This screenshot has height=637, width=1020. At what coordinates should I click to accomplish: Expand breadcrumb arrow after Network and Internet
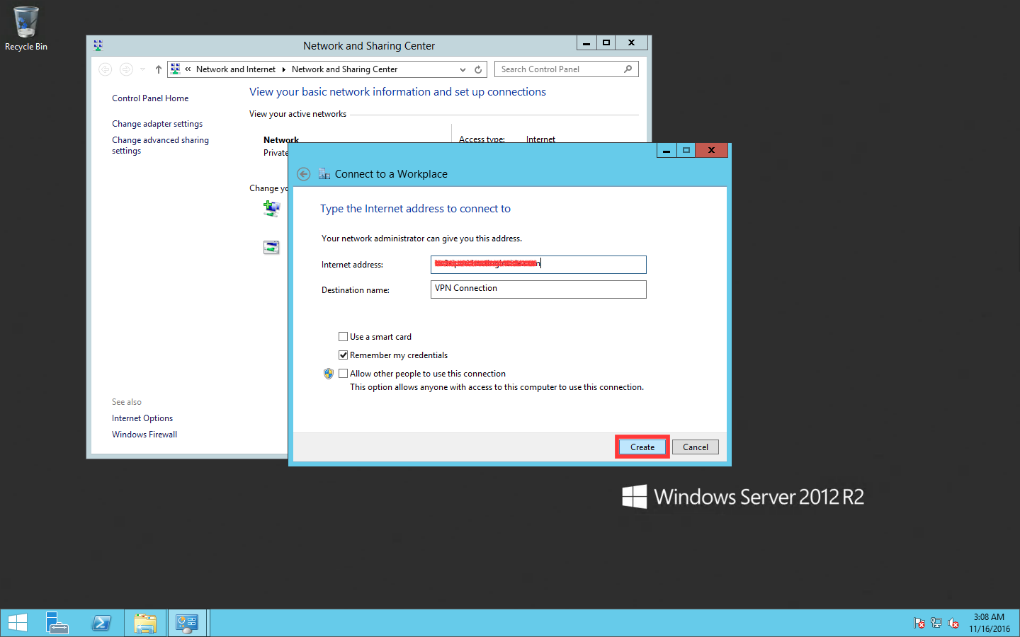coord(283,69)
